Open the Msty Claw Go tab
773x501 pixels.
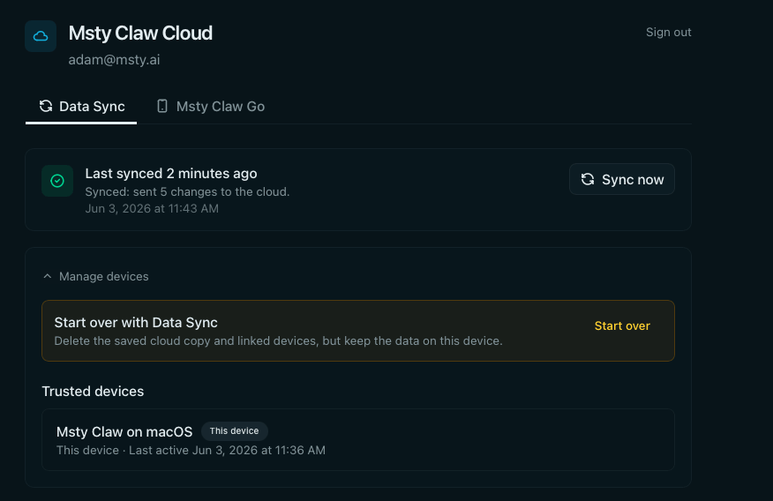pyautogui.click(x=211, y=107)
